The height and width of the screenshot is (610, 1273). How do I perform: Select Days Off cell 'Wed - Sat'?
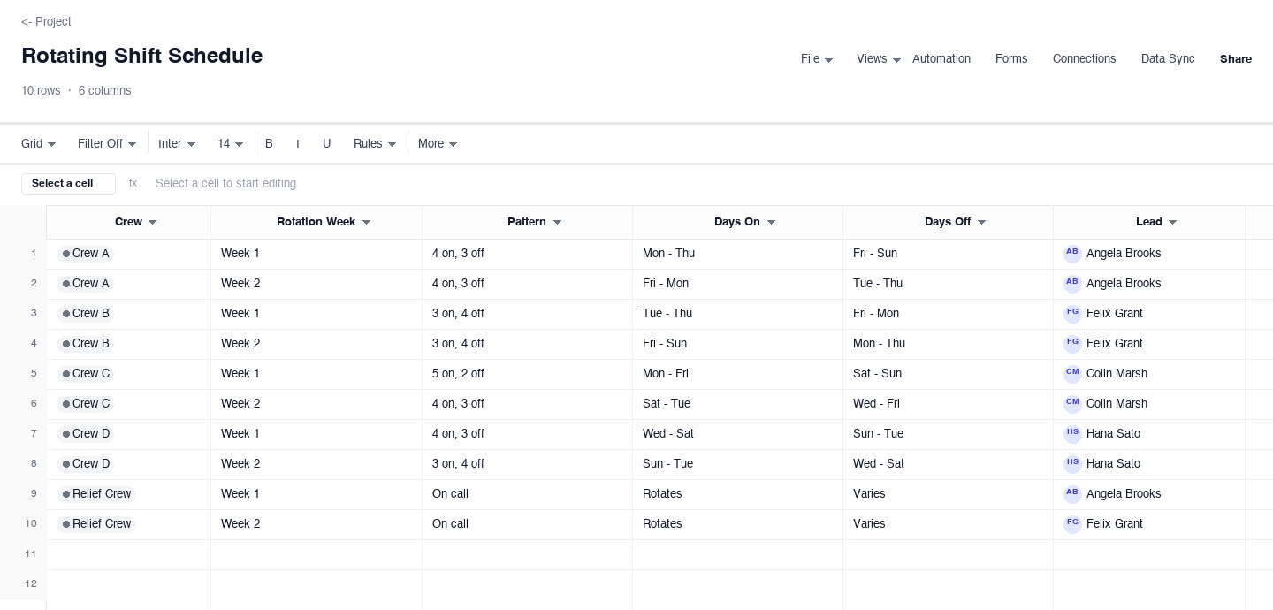(x=948, y=464)
